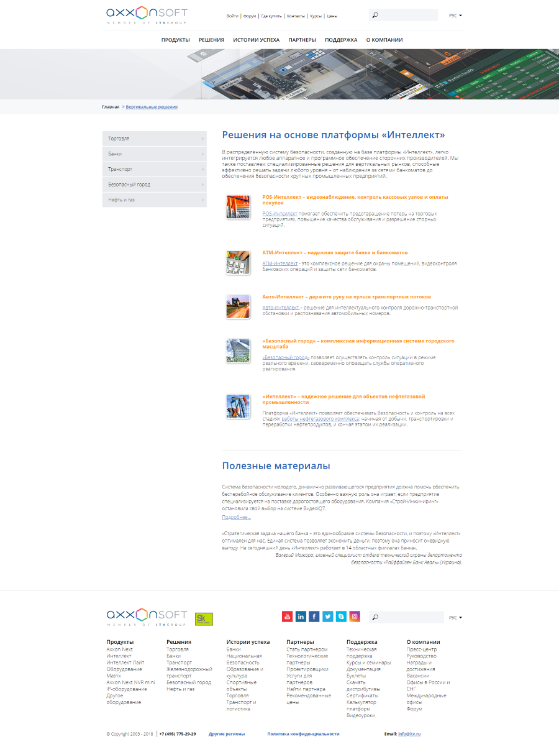The width and height of the screenshot is (559, 752).
Task: Click the Главная breadcrumb link
Action: (x=111, y=107)
